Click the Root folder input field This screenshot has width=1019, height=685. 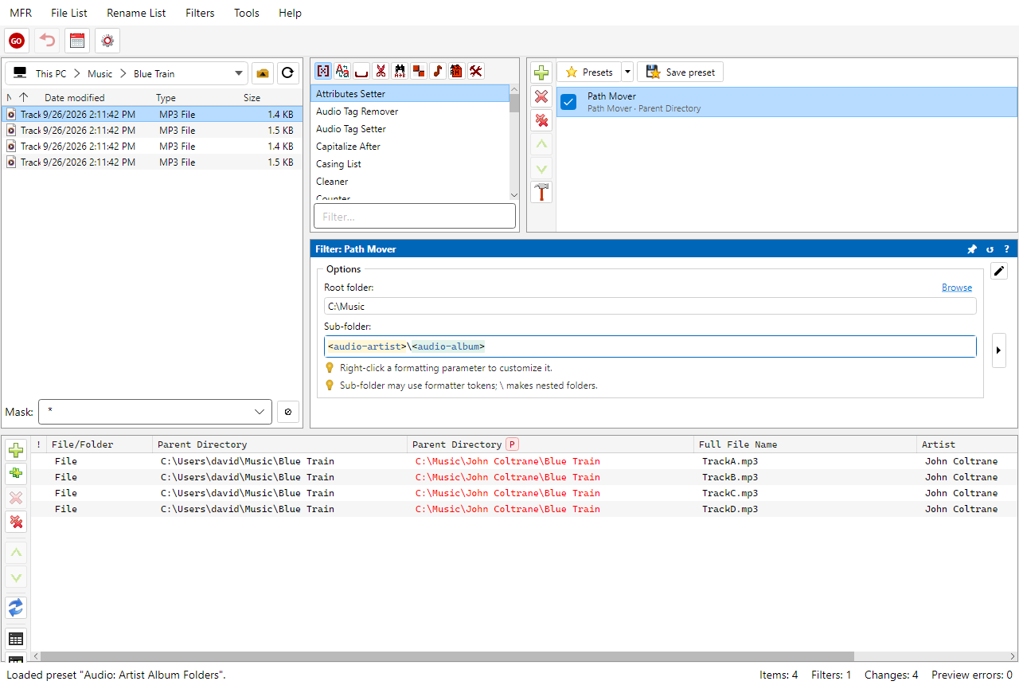(x=650, y=307)
